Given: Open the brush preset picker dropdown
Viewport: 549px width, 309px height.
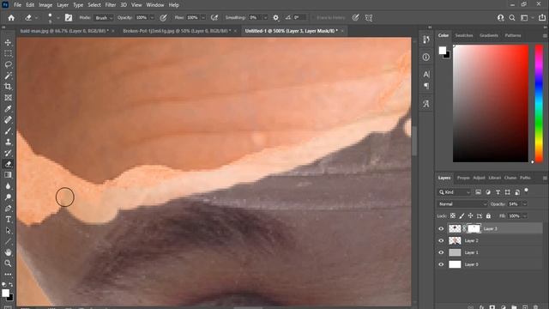Looking at the screenshot, I should pos(58,17).
